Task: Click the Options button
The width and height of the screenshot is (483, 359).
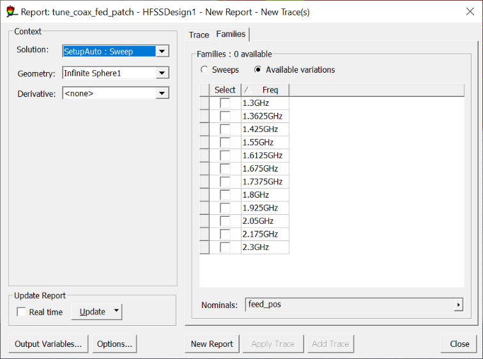Action: pyautogui.click(x=114, y=344)
